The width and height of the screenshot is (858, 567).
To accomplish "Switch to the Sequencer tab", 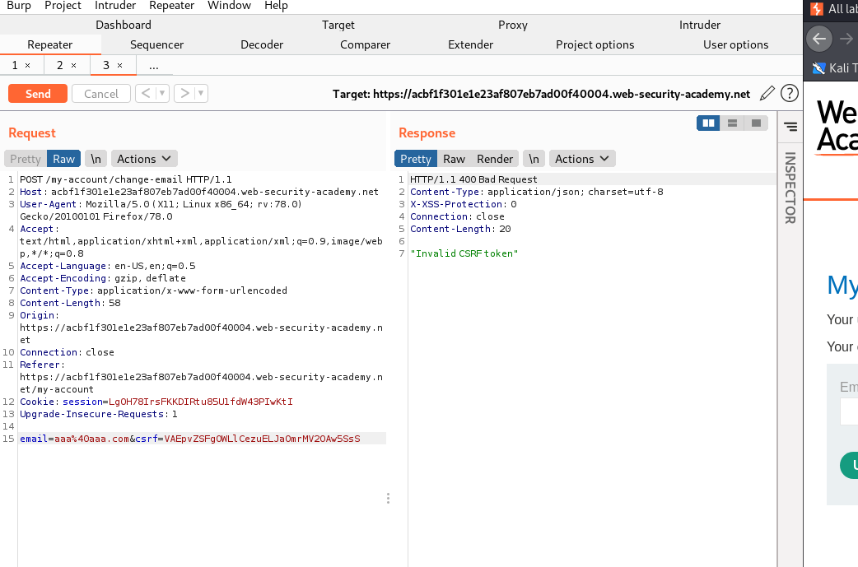I will pos(157,44).
